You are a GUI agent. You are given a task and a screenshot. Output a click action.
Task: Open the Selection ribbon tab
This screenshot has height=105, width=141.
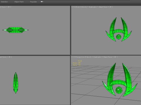[4, 2]
